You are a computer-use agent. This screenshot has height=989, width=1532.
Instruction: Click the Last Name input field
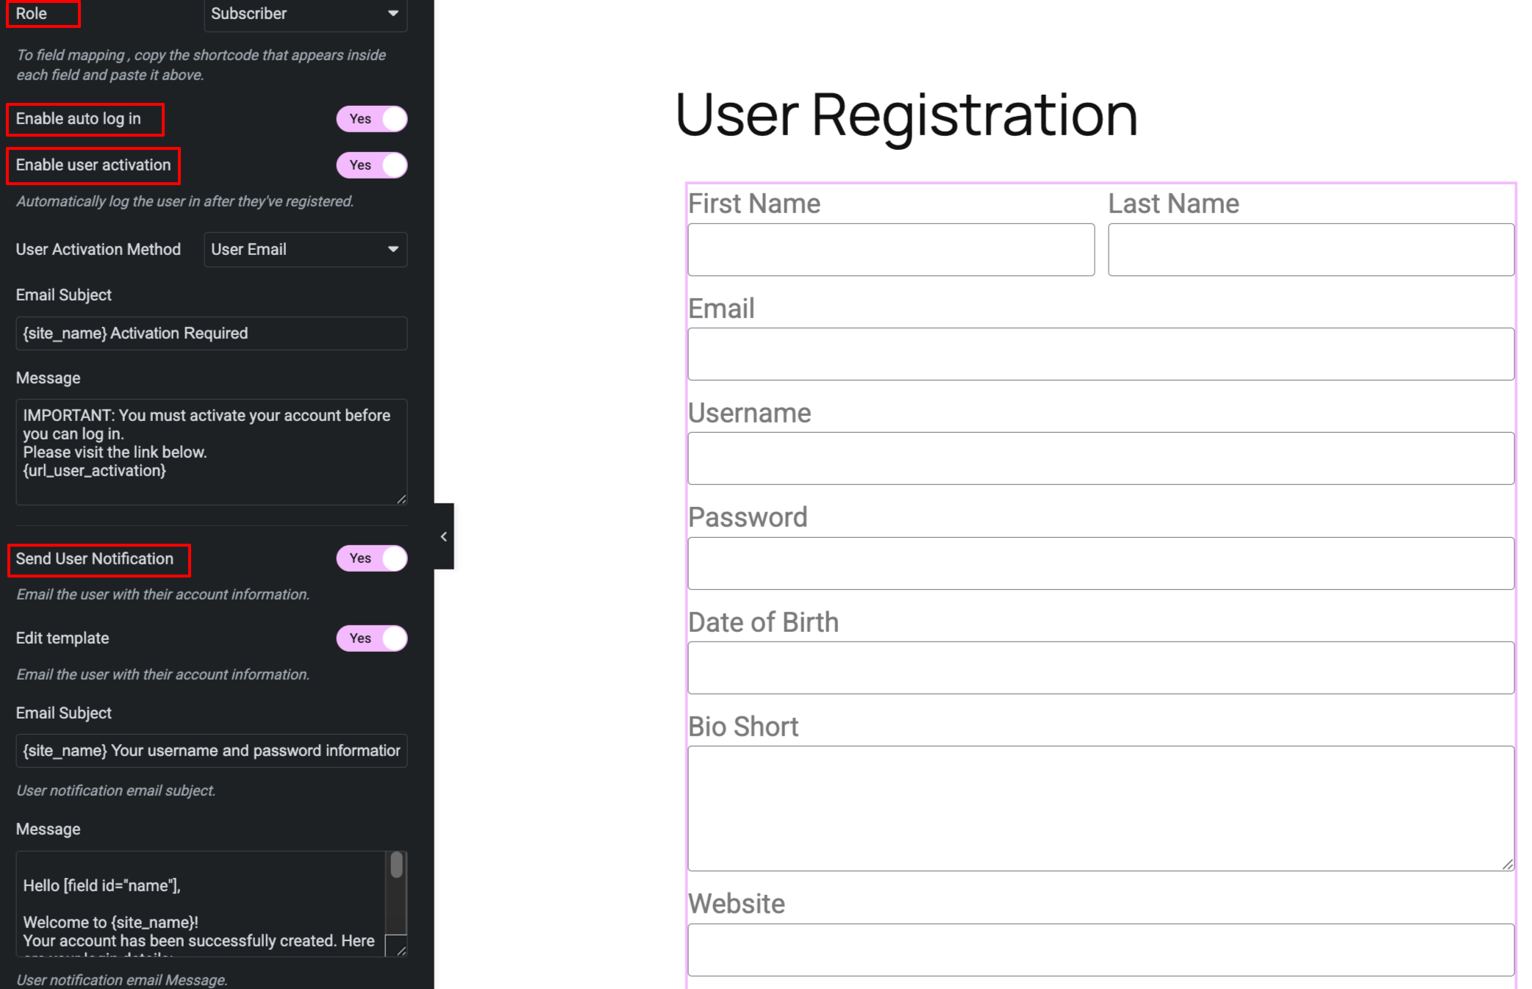click(1311, 249)
